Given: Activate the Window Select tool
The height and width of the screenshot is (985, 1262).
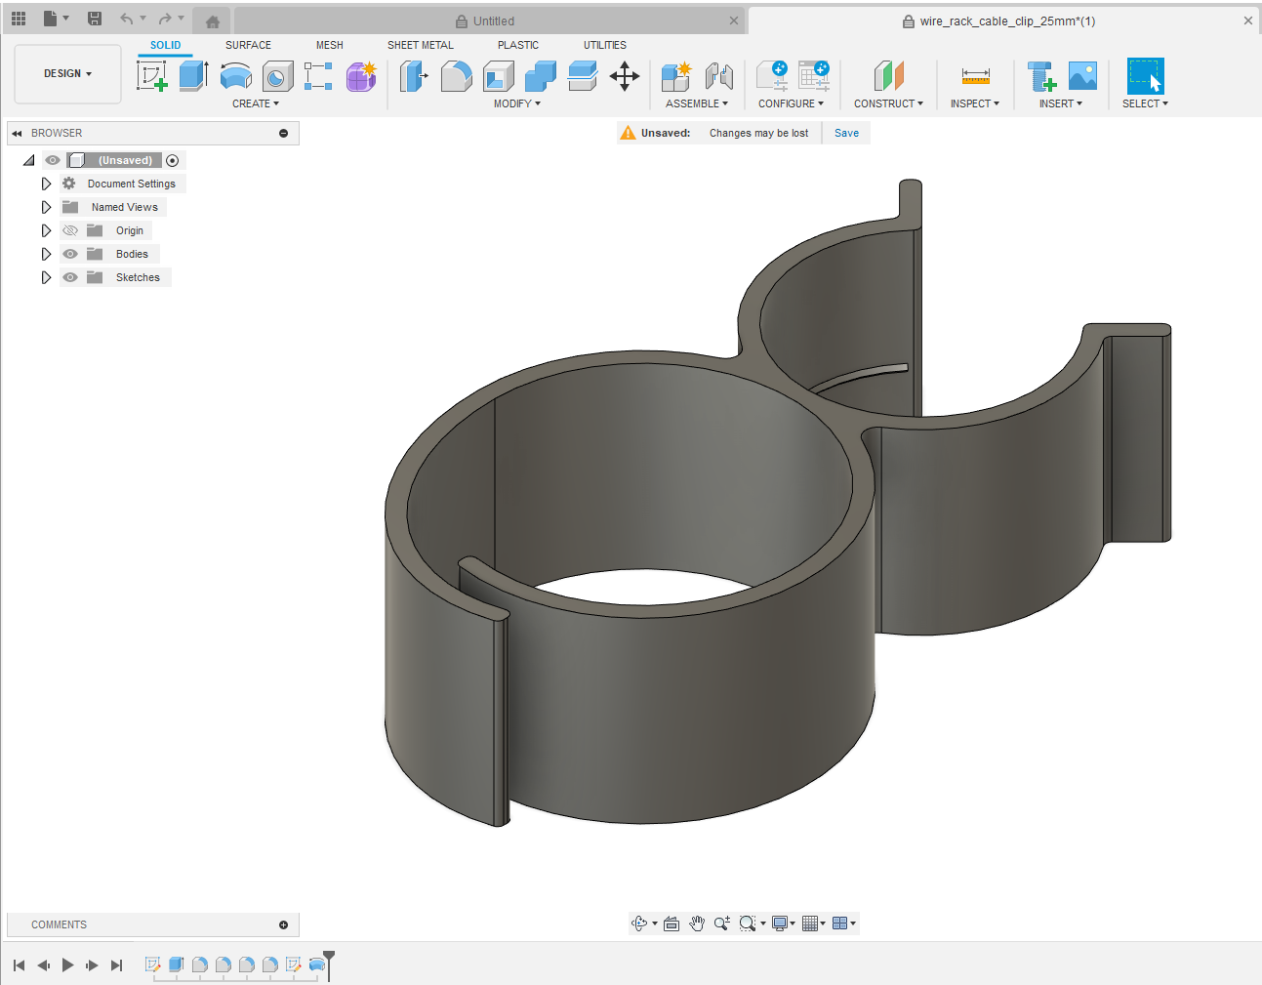Looking at the screenshot, I should click(1145, 76).
